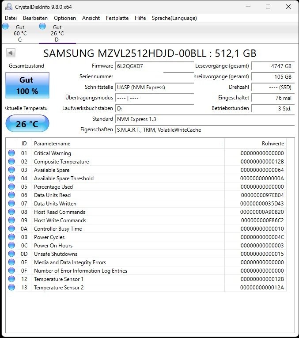Click raw value 0000000000004C for Power Cycles
Screen dimensions: 299x338
point(262,237)
